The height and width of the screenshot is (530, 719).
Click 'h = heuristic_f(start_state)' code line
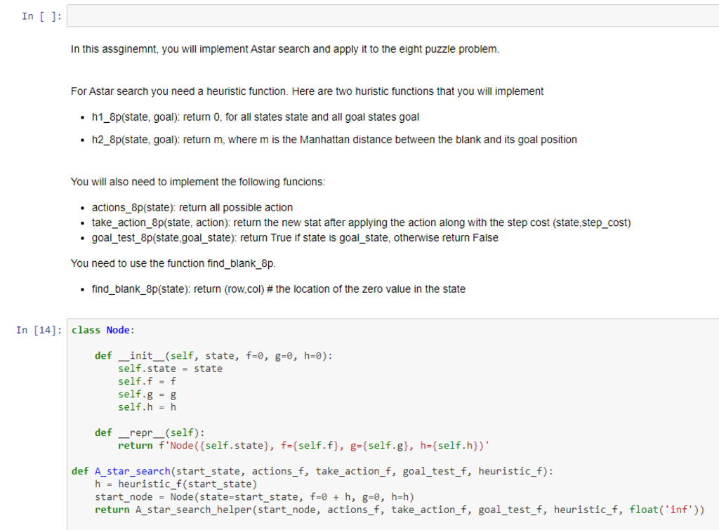coord(176,484)
